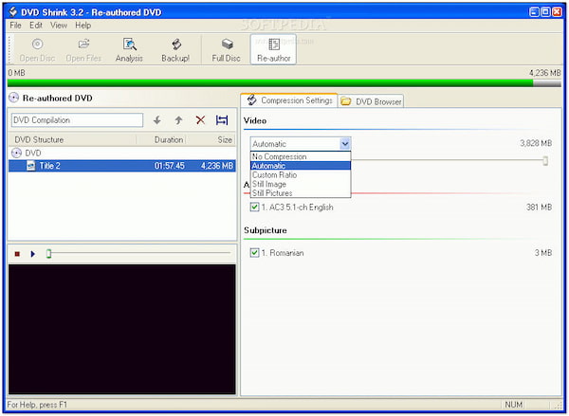Click the Set Start/End Frames icon
Image resolution: width=569 pixels, height=416 pixels.
click(x=222, y=120)
